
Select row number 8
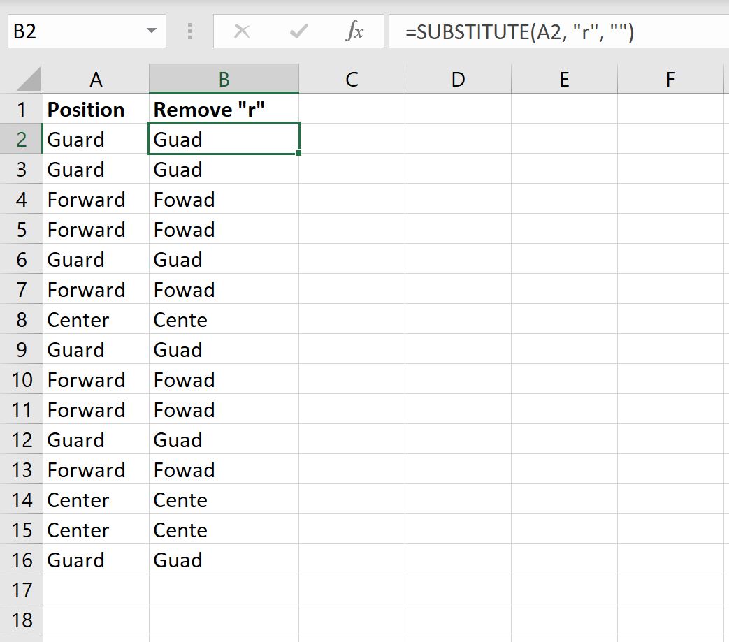click(x=22, y=319)
